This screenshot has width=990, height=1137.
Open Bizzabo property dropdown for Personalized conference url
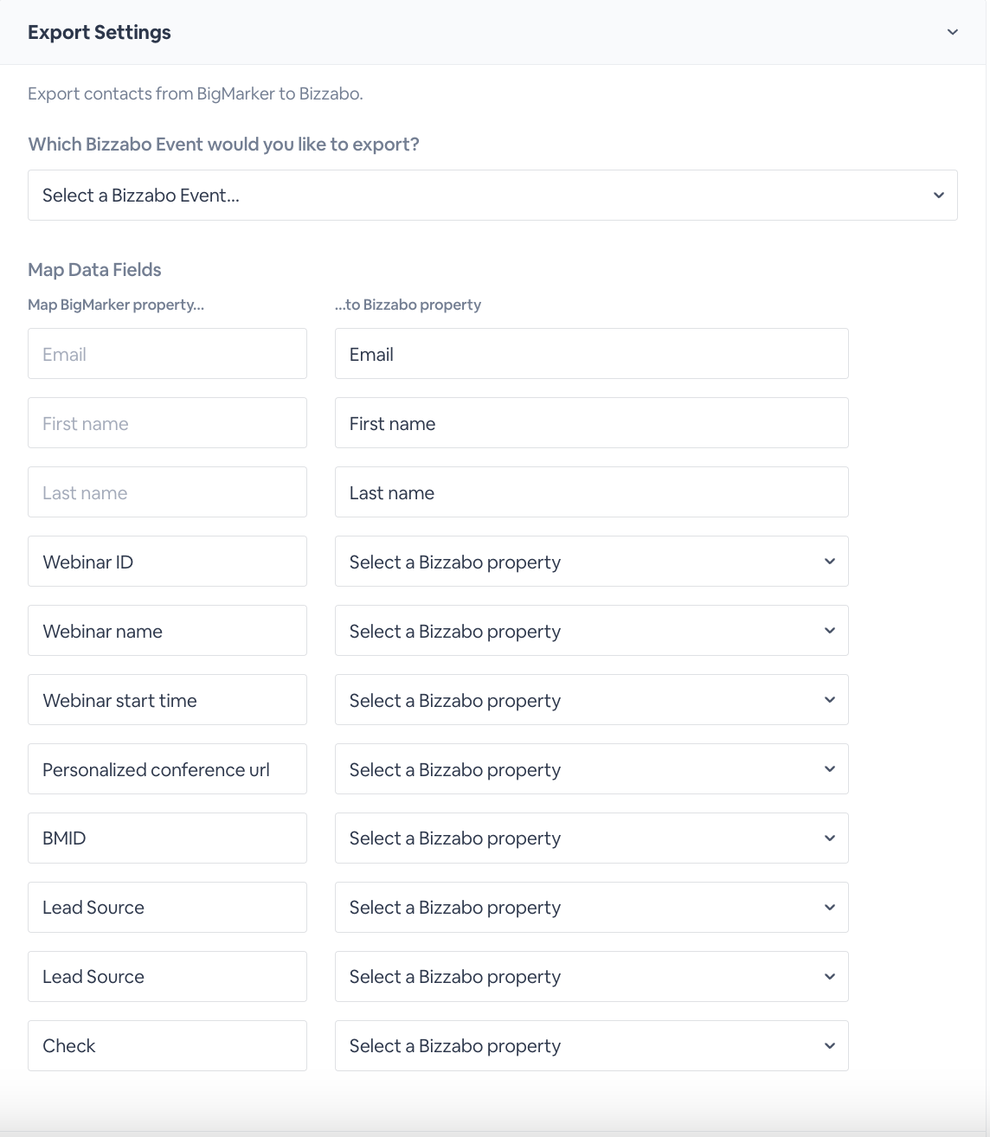[x=591, y=769]
